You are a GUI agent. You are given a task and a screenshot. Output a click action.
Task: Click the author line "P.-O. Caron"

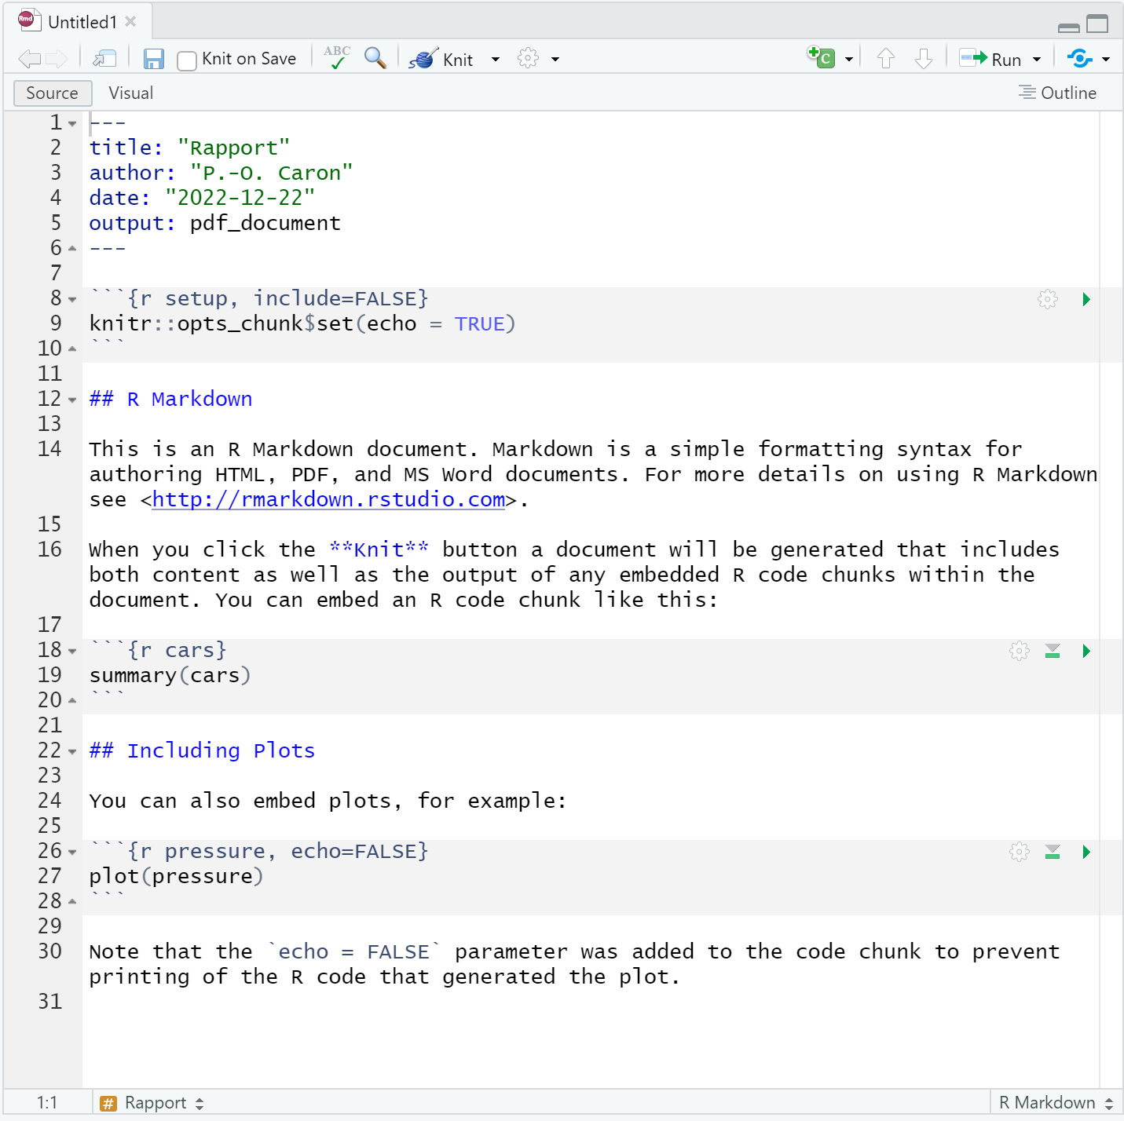[x=222, y=173]
